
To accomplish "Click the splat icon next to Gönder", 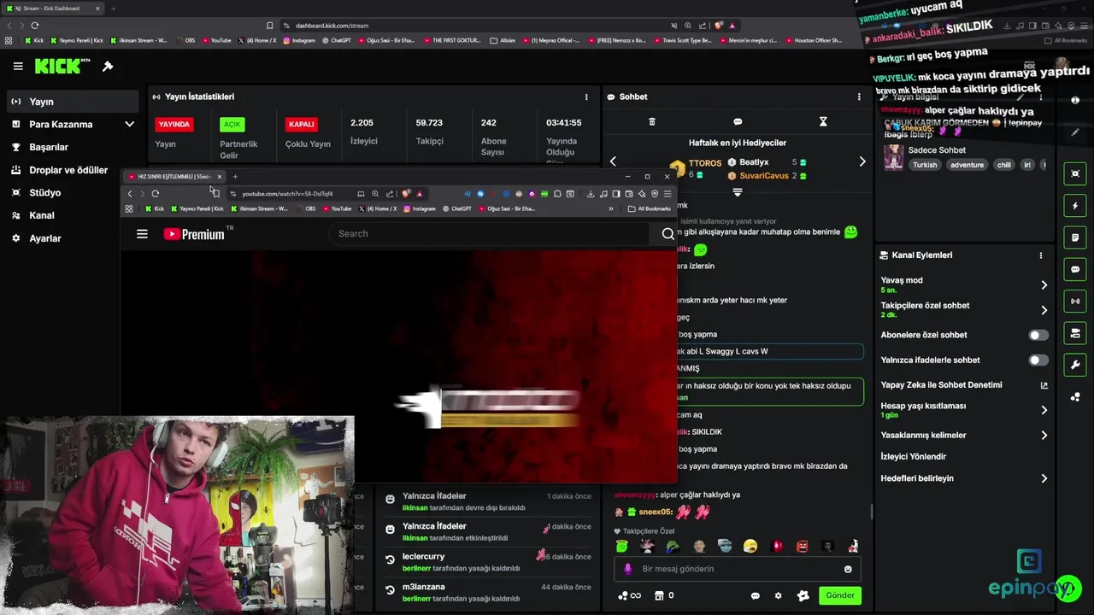I will [x=803, y=595].
